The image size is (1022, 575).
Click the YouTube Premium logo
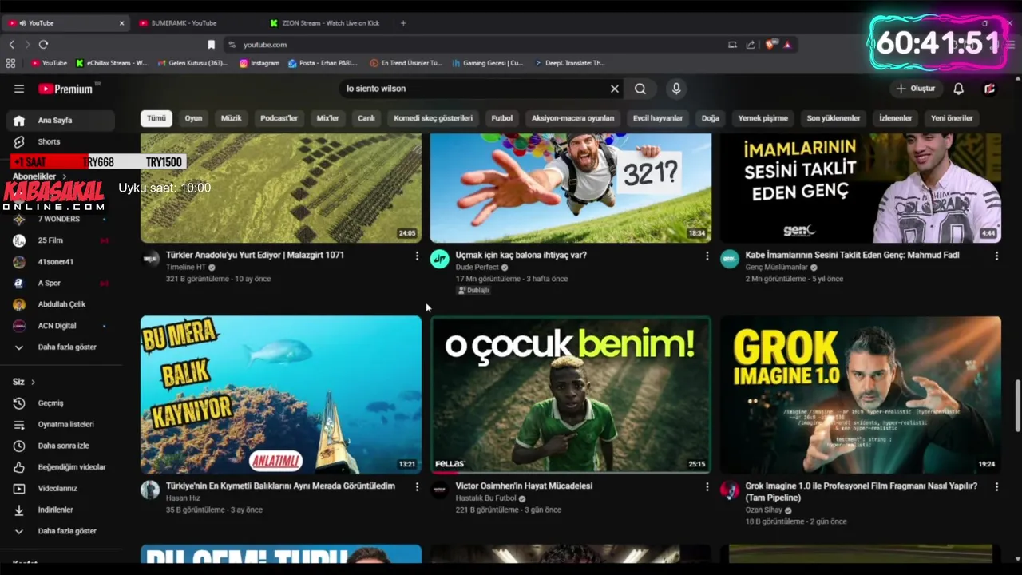pos(65,89)
